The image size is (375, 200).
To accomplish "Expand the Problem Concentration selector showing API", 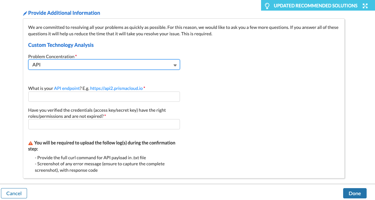I will (104, 65).
